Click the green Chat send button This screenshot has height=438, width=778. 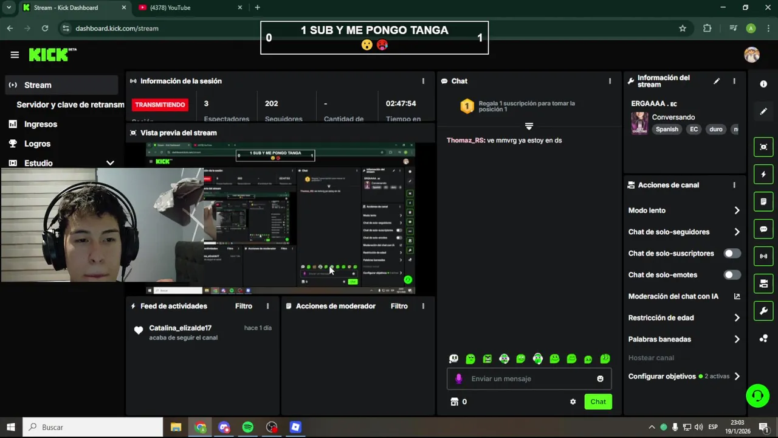598,401
